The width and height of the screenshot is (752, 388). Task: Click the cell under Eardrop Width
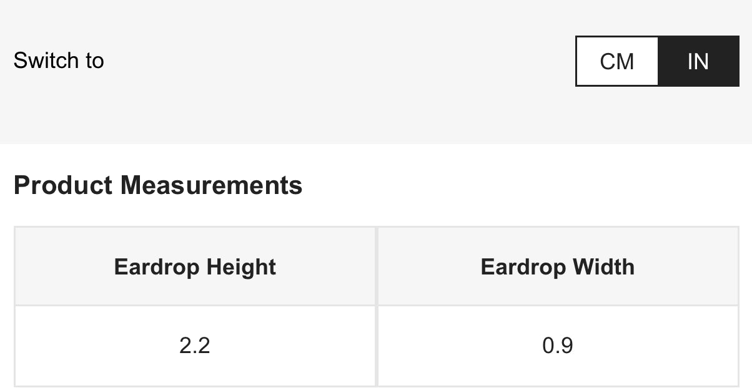click(558, 345)
